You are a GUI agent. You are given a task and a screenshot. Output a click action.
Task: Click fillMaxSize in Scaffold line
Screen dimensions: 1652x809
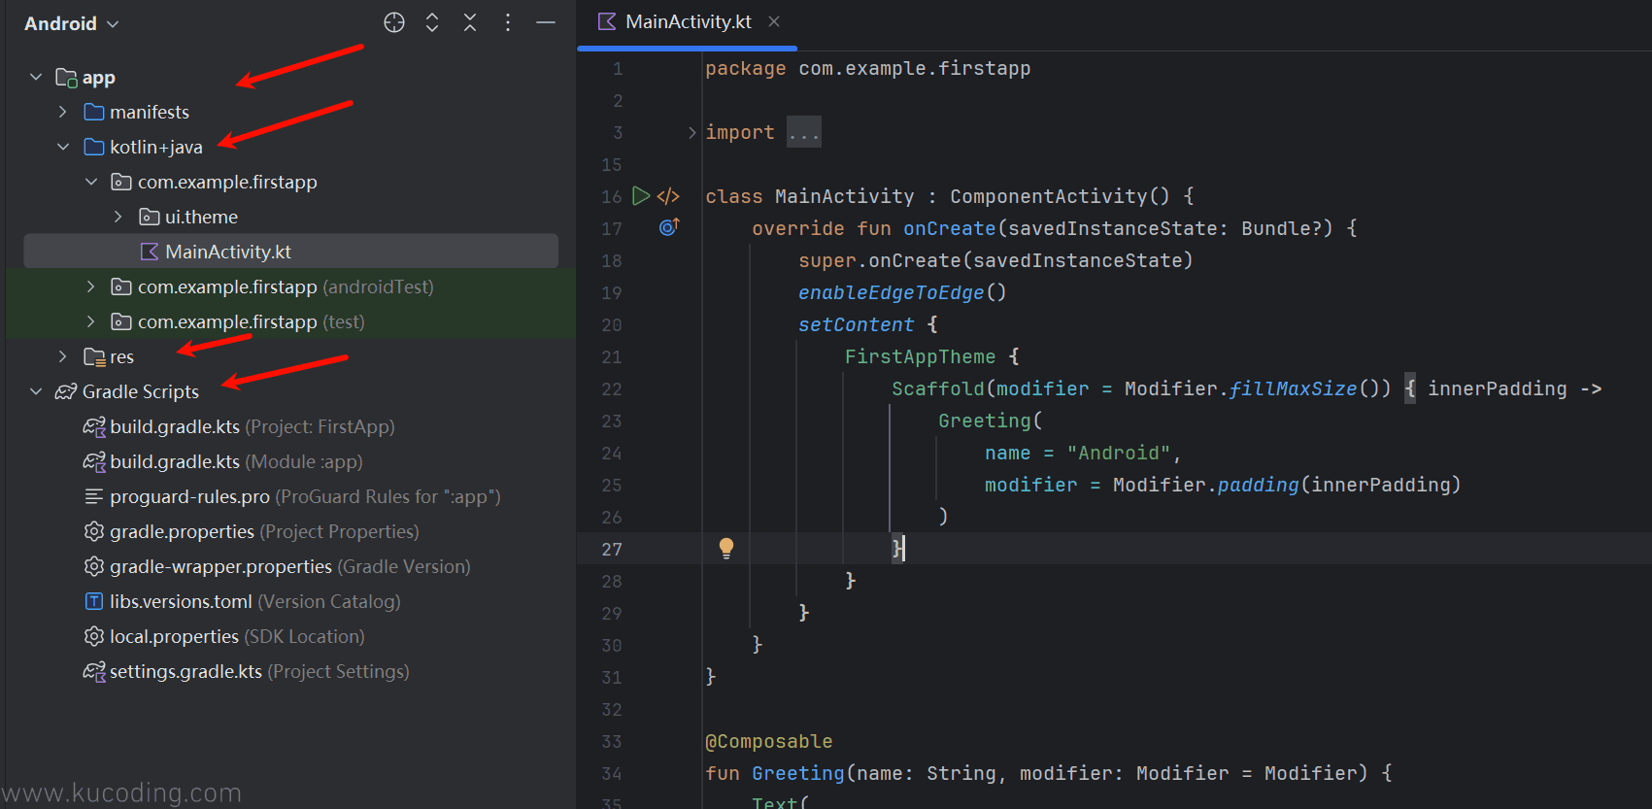pos(1293,388)
